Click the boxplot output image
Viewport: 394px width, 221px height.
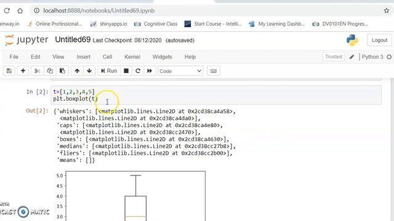tap(131, 195)
